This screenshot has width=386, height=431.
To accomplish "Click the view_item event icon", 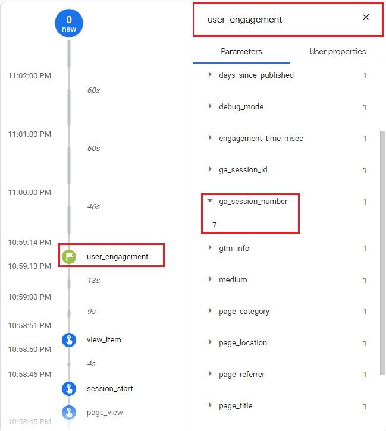I will tap(69, 340).
